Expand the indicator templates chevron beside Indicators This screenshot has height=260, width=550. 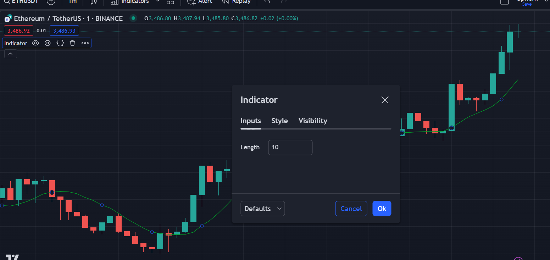[x=157, y=1]
